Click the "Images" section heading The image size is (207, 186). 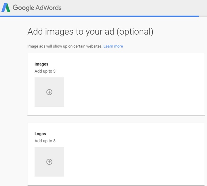pyautogui.click(x=41, y=64)
